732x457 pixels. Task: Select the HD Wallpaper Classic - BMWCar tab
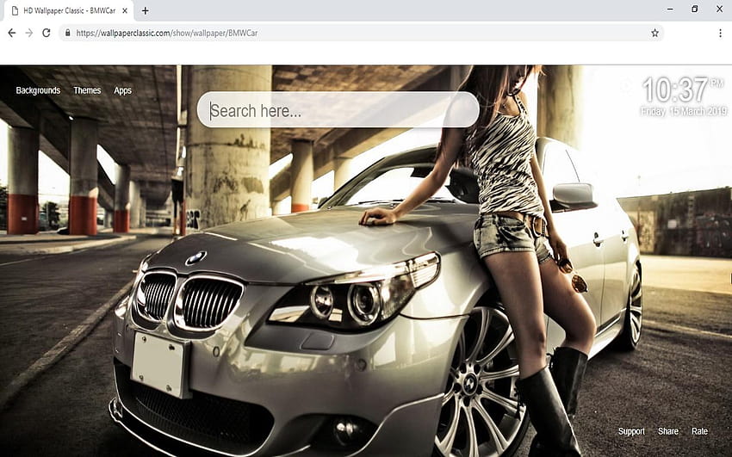69,10
